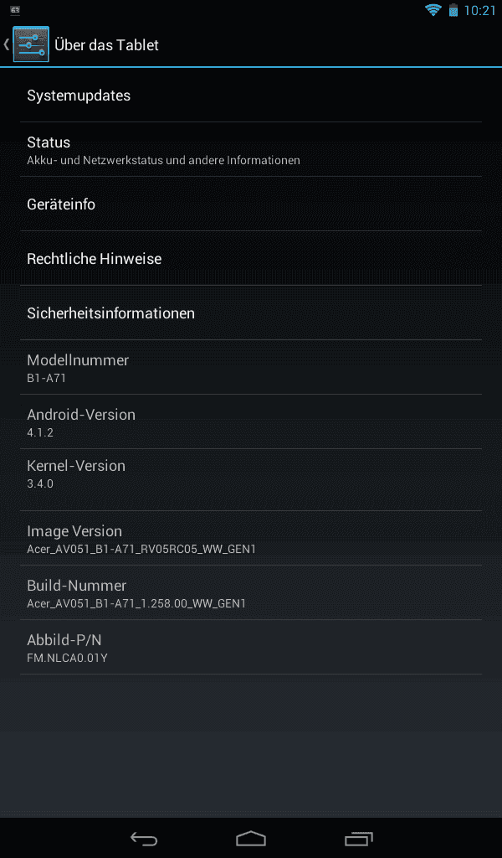The image size is (502, 858).
Task: Tap the recent apps navigation button
Action: (x=358, y=838)
